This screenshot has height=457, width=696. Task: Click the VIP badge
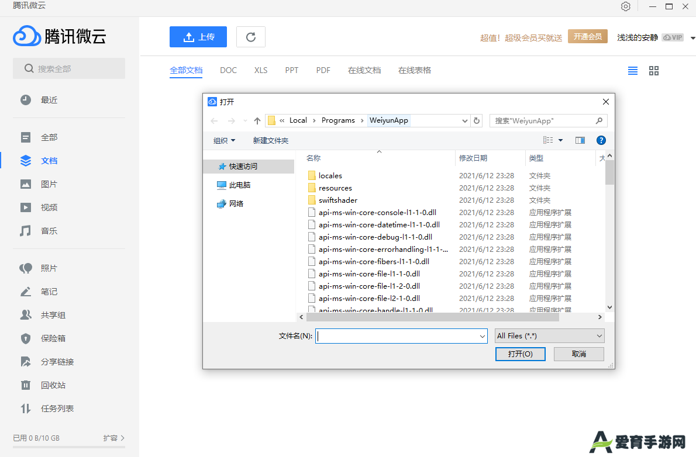673,38
